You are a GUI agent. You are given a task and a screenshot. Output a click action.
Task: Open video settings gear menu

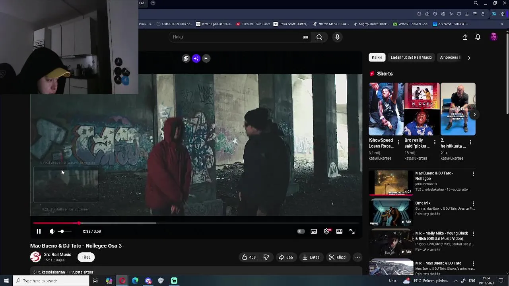[x=326, y=231]
